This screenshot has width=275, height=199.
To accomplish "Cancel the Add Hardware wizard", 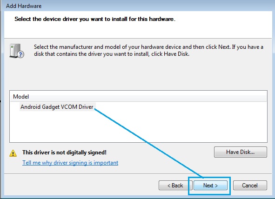I will (x=250, y=186).
